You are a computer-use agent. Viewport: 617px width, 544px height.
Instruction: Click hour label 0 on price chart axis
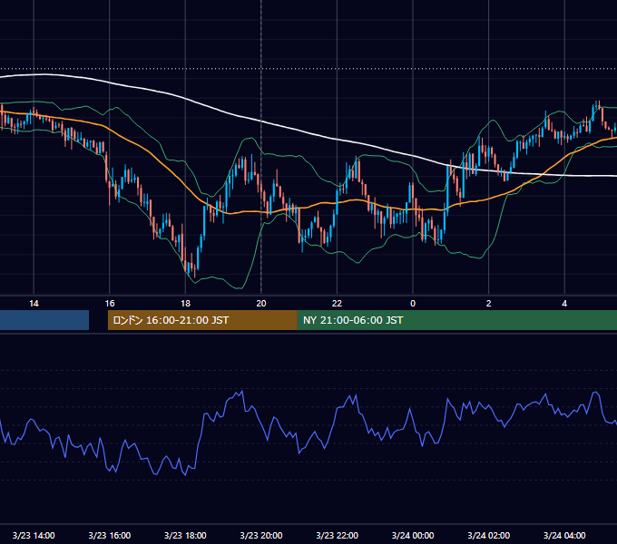pos(413,304)
